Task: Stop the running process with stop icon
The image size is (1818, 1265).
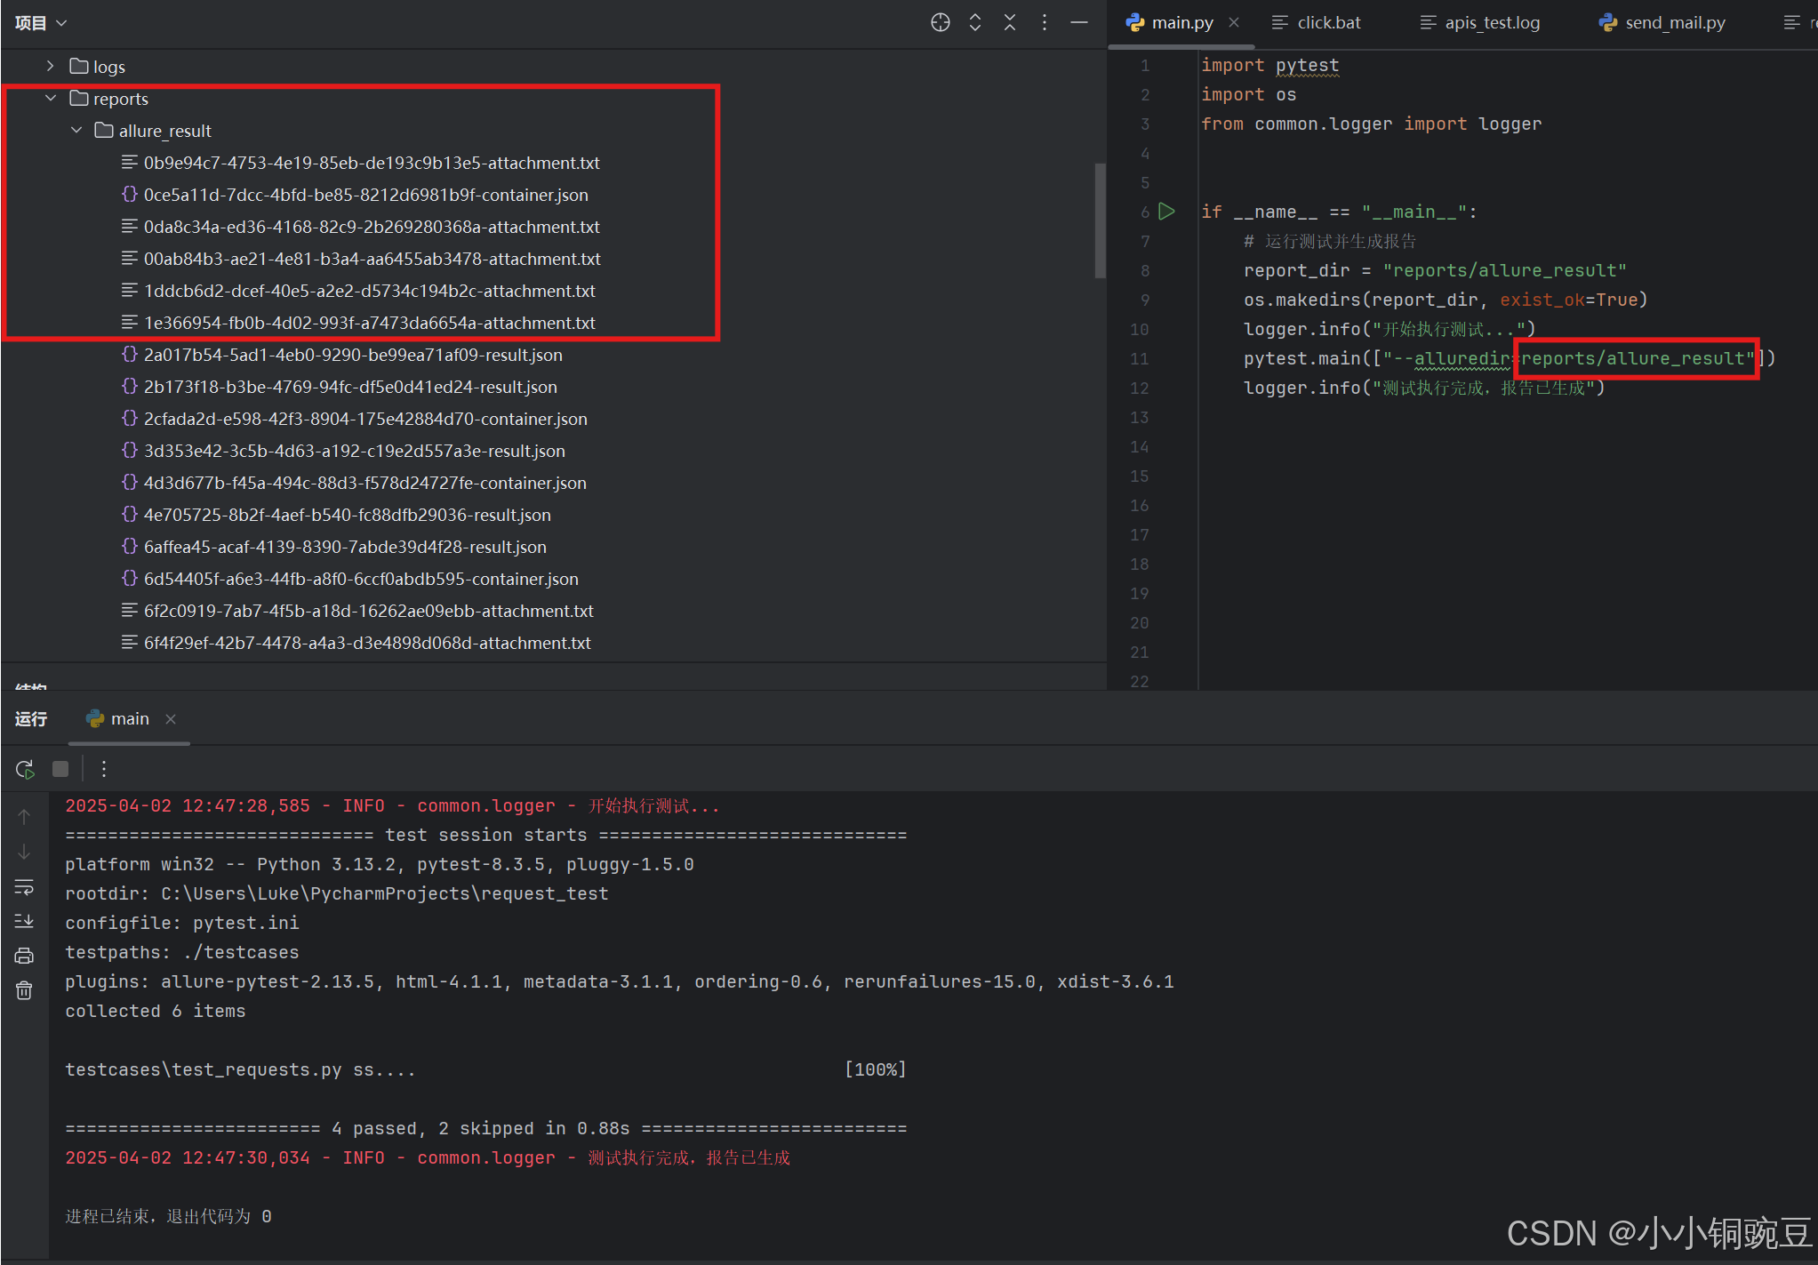Action: (x=60, y=769)
